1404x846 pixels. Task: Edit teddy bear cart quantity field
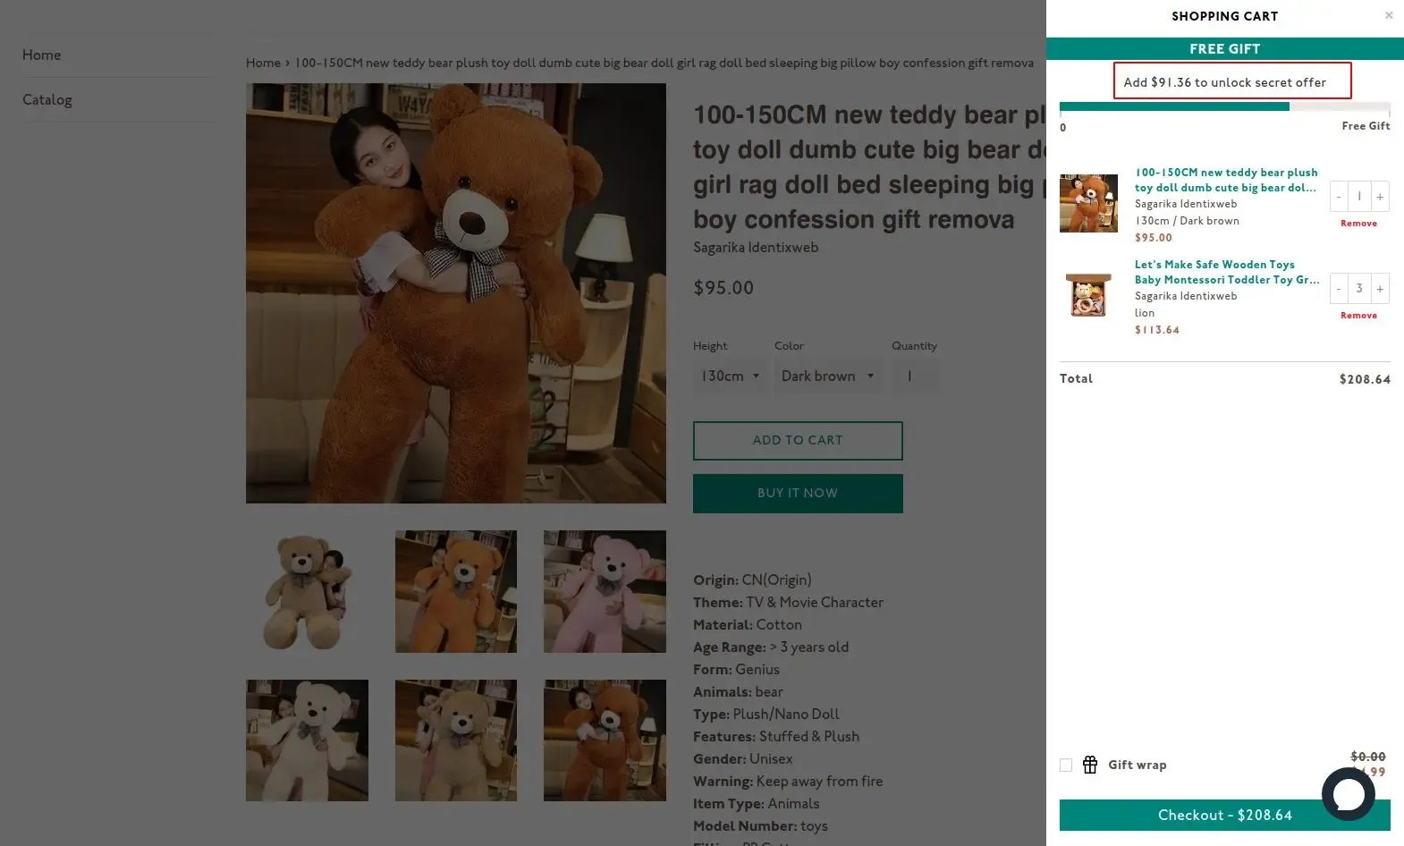point(1359,197)
